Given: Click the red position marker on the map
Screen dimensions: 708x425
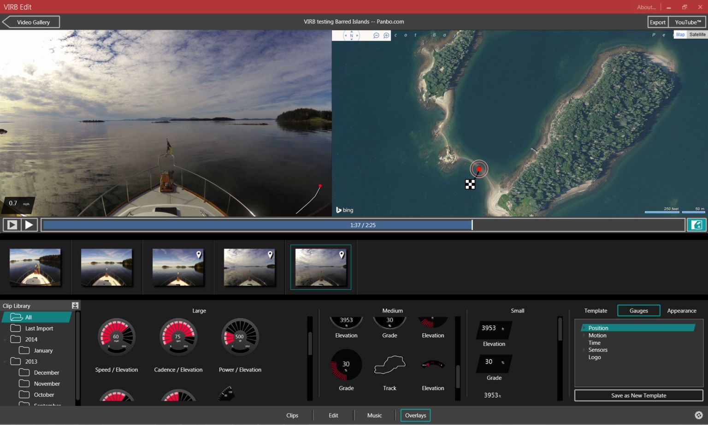Looking at the screenshot, I should [x=479, y=169].
